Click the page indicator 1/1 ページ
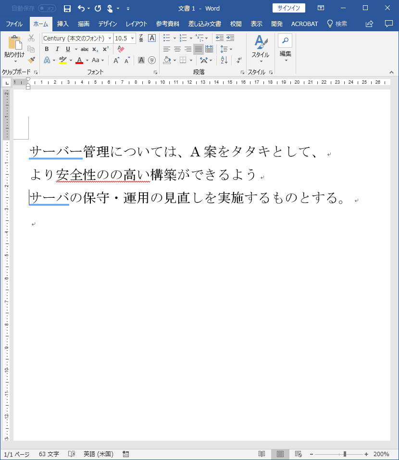Screen dimensions: 399x460 (x=17, y=454)
